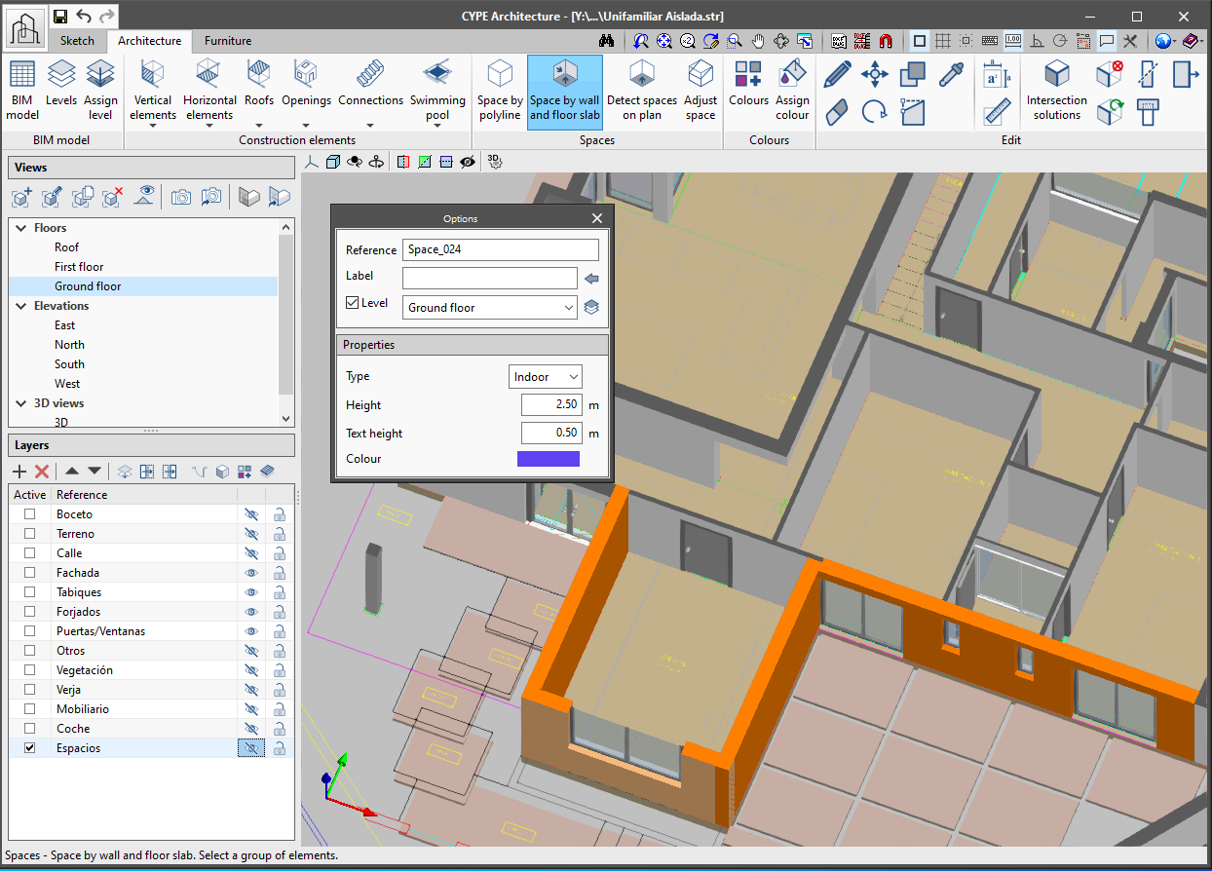Image resolution: width=1212 pixels, height=871 pixels.
Task: Move layer up with the up arrow
Action: pos(72,472)
